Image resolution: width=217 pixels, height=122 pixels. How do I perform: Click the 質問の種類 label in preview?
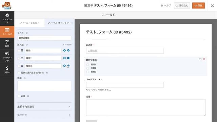tap(91, 60)
